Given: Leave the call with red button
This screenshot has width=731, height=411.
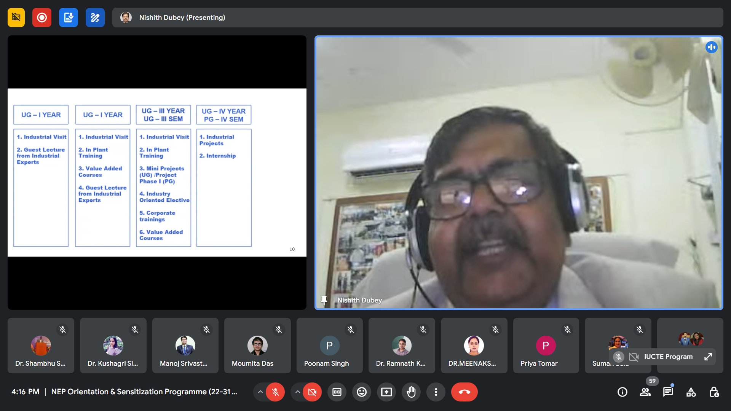Looking at the screenshot, I should 464,392.
